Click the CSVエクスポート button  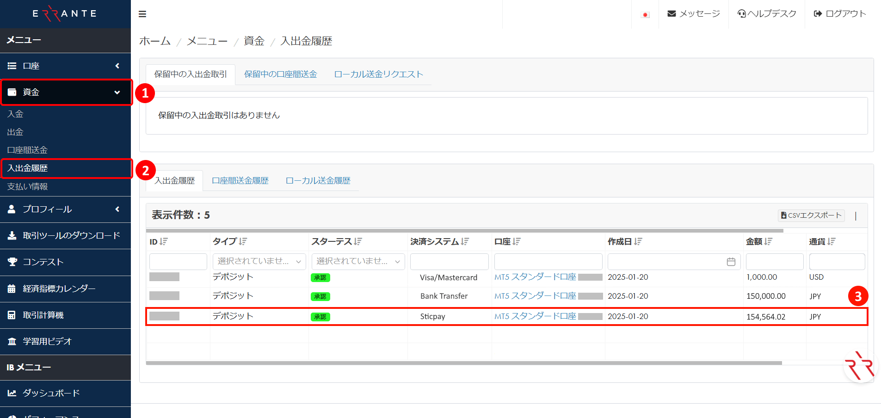coord(811,215)
